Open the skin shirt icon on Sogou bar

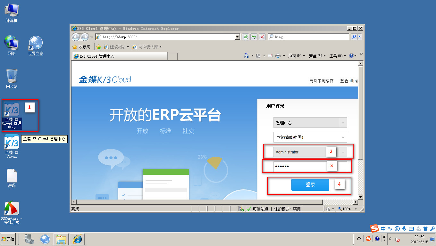tap(425, 229)
